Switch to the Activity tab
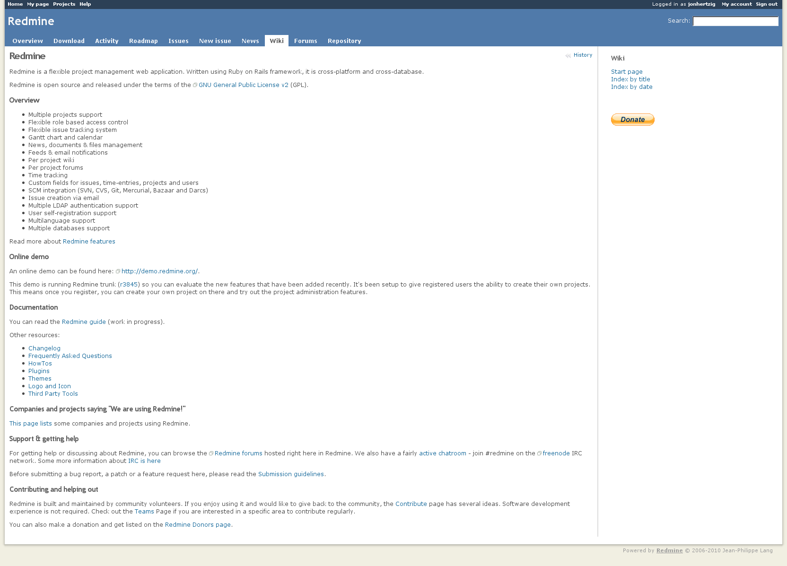Image resolution: width=787 pixels, height=566 pixels. pyautogui.click(x=107, y=41)
